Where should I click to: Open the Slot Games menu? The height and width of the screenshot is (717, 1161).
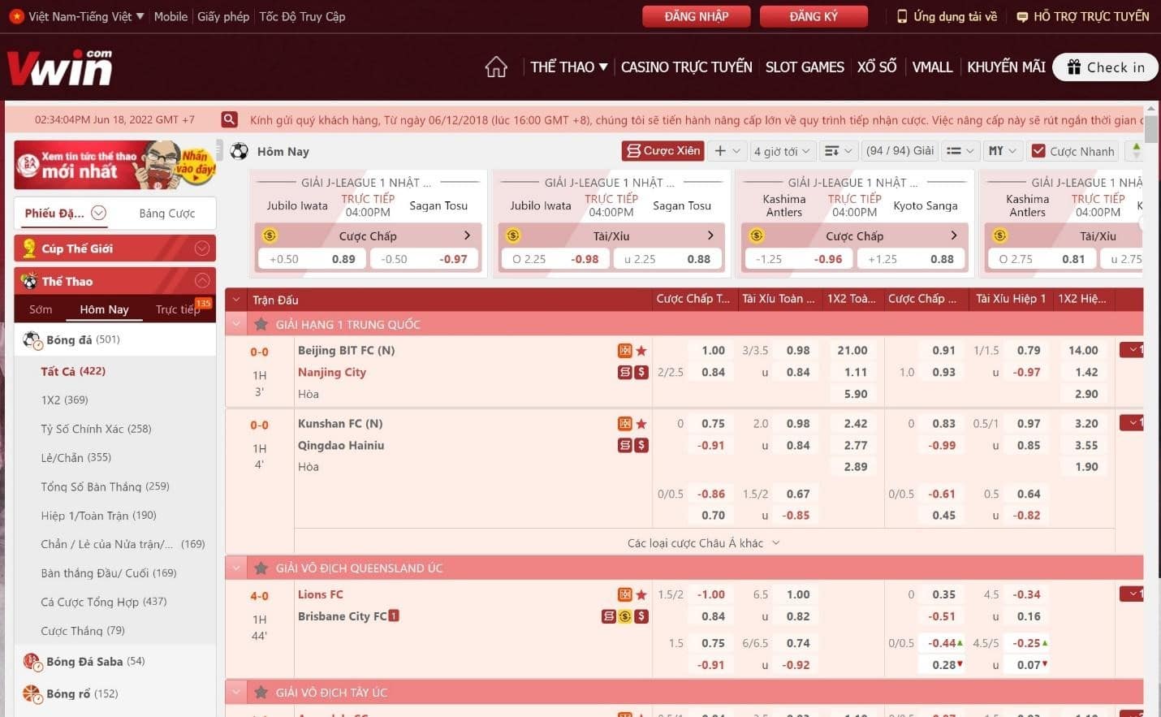pos(805,67)
